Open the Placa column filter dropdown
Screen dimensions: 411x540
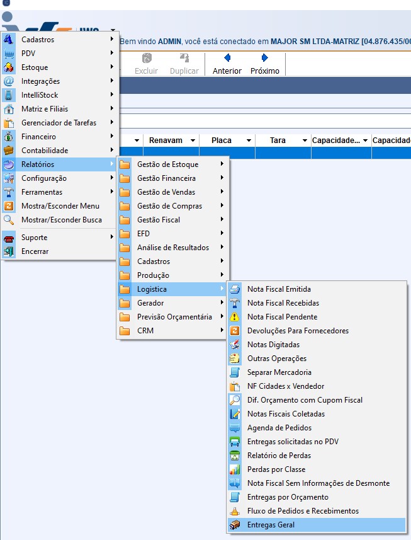249,141
